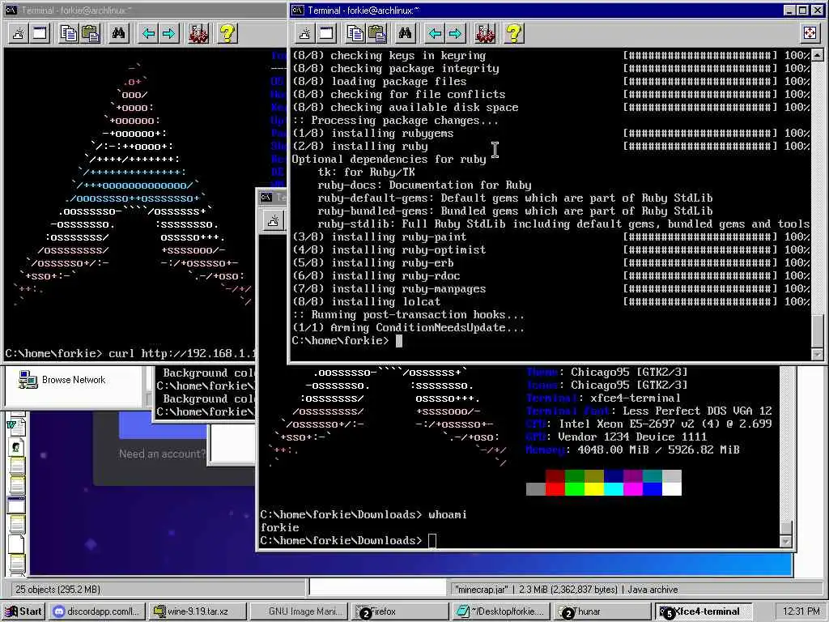Click new tab icon in Downloads terminal
Viewport: 829px width, 622px height.
click(274, 220)
